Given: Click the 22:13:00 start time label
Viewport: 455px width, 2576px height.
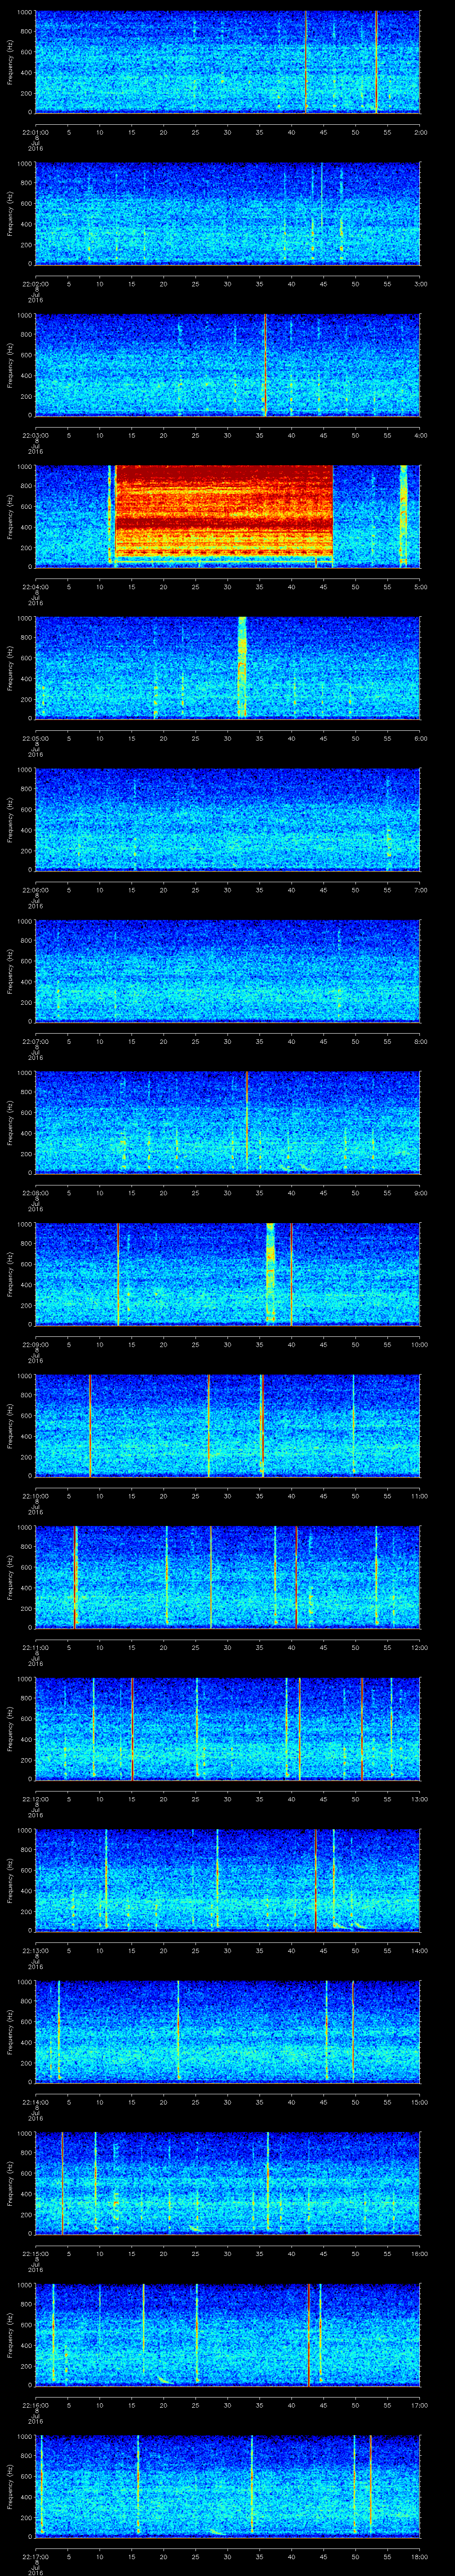Looking at the screenshot, I should click(x=35, y=1951).
